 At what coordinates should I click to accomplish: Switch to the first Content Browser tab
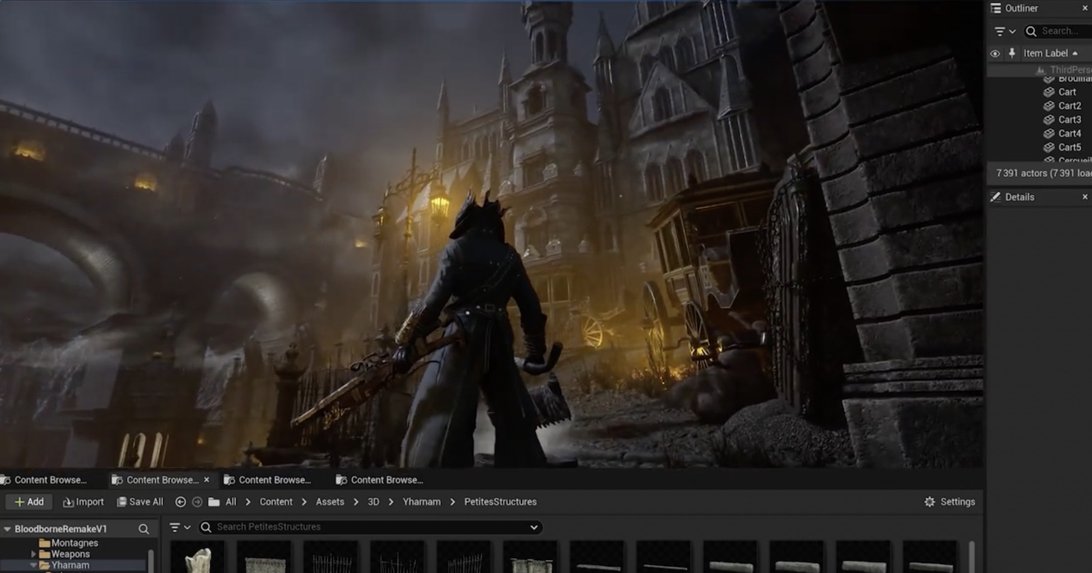[44, 480]
